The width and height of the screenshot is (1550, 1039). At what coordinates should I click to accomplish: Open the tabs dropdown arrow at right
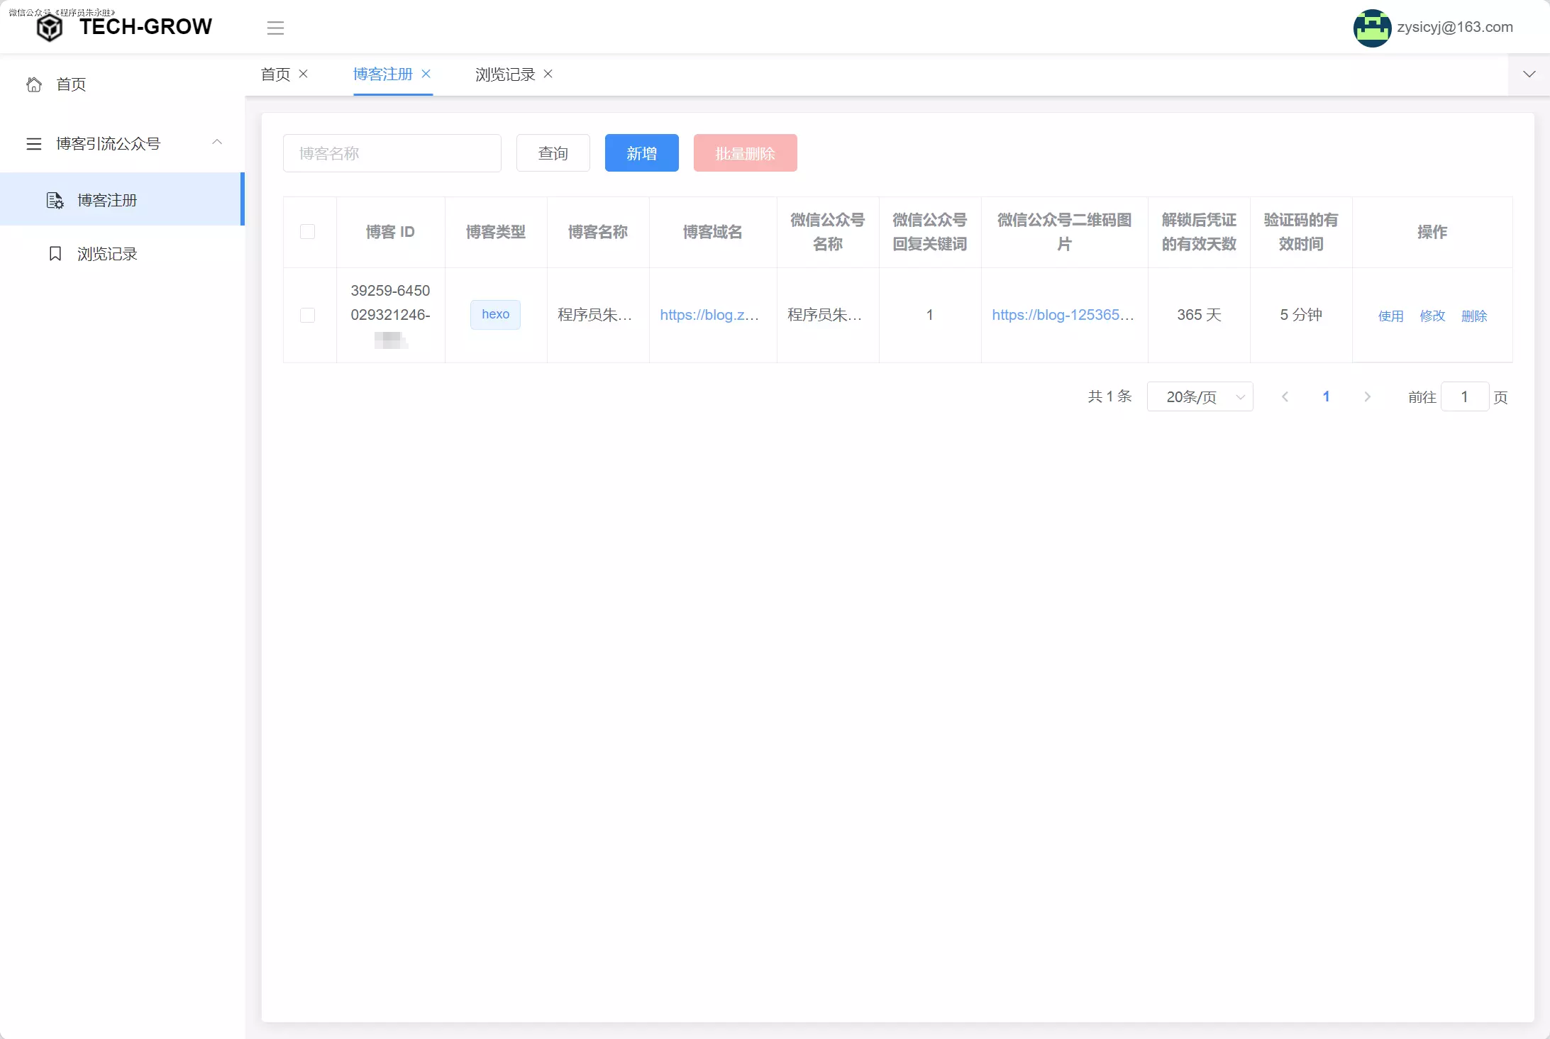point(1529,74)
